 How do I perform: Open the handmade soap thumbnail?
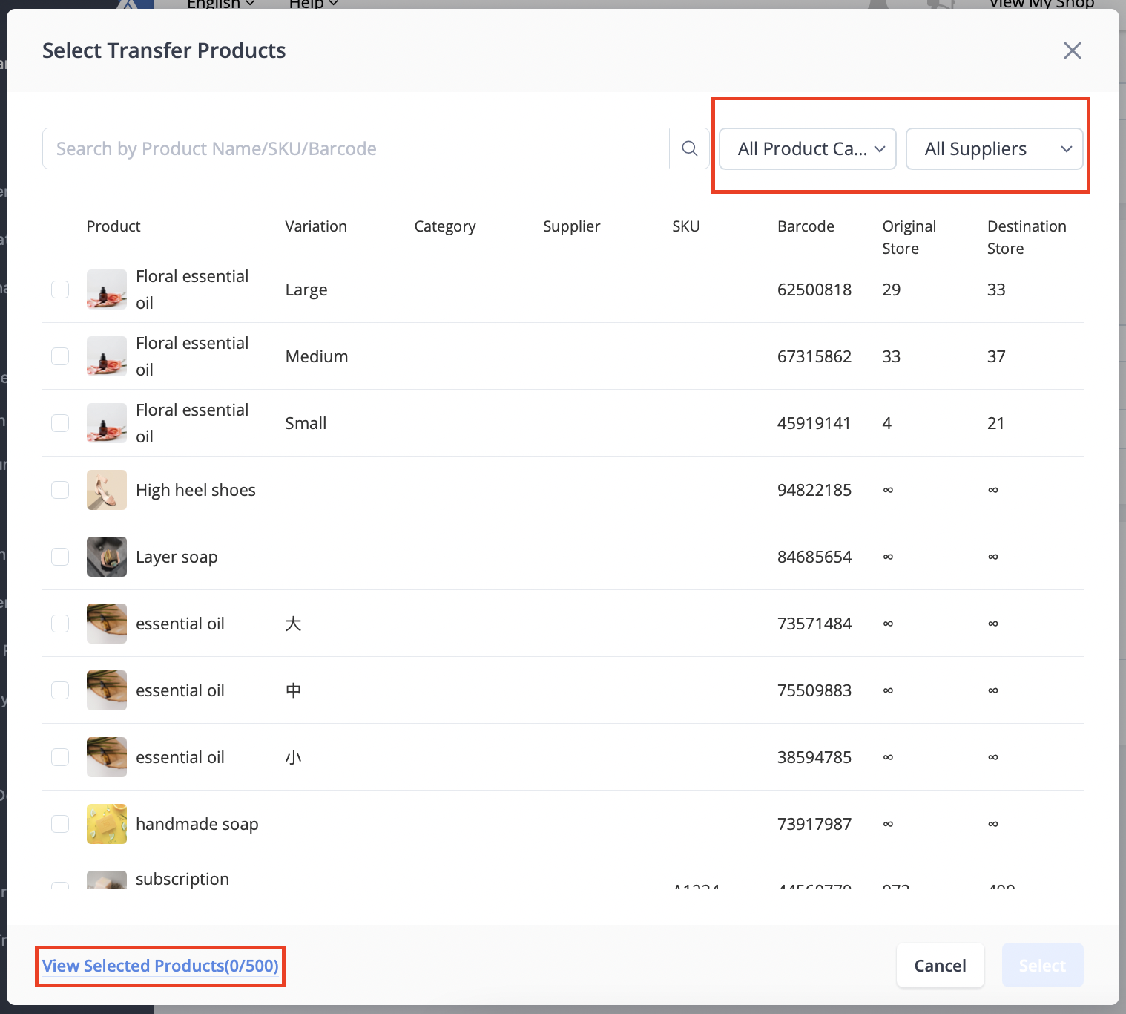click(x=106, y=824)
